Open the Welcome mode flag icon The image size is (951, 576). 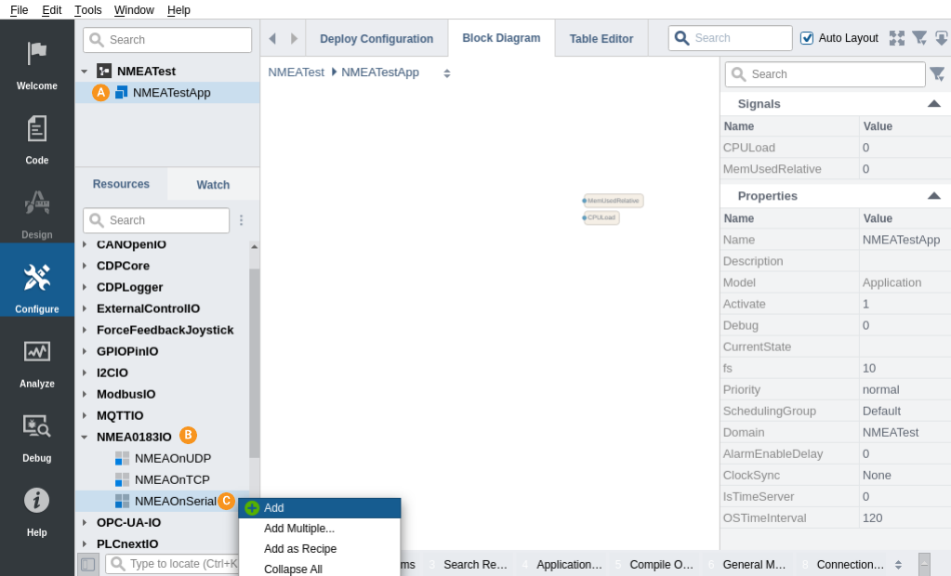click(37, 55)
